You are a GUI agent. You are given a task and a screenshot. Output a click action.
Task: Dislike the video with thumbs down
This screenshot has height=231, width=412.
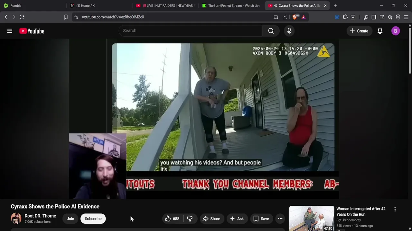point(190,219)
